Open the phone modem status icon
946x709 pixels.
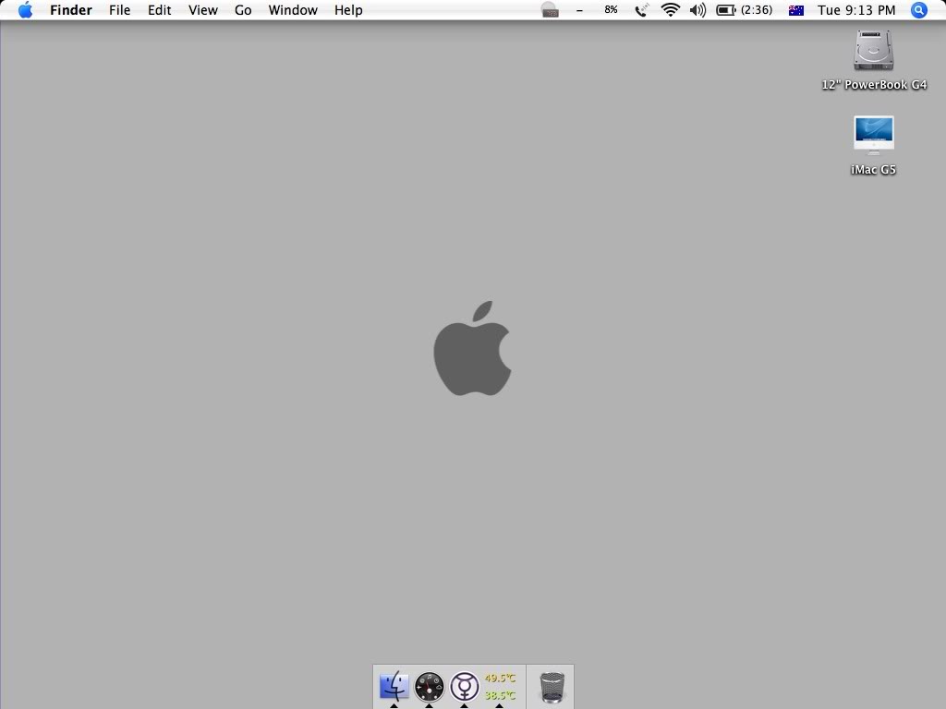[642, 9]
